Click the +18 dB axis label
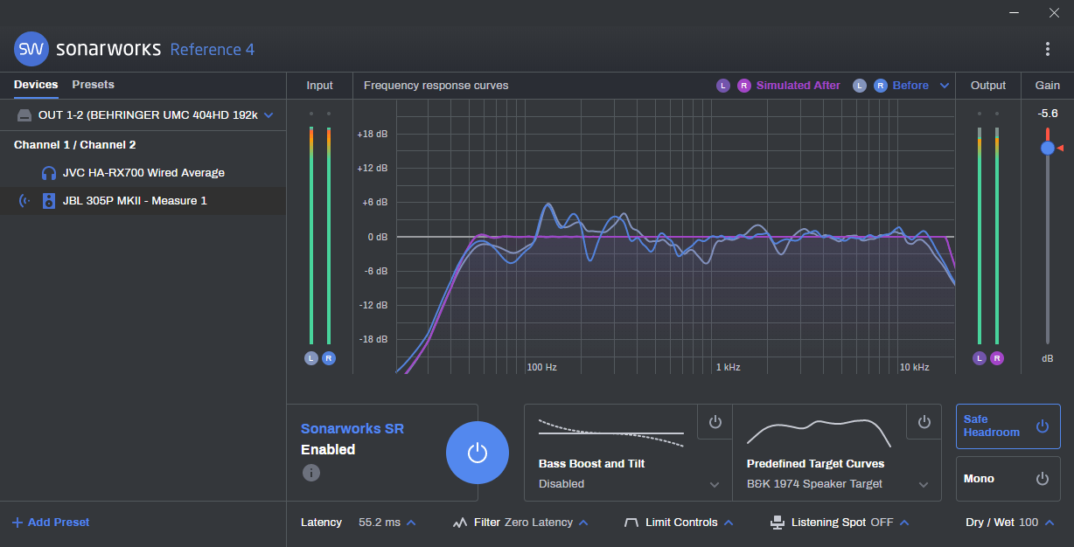Viewport: 1074px width, 547px height. coord(372,135)
